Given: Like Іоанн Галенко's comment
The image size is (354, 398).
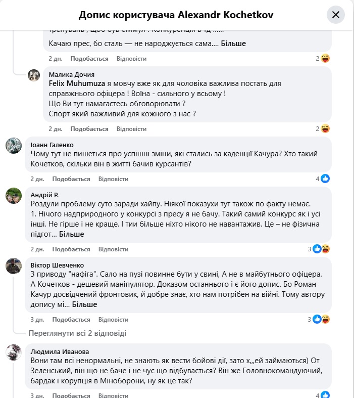Looking at the screenshot, I should 71,179.
